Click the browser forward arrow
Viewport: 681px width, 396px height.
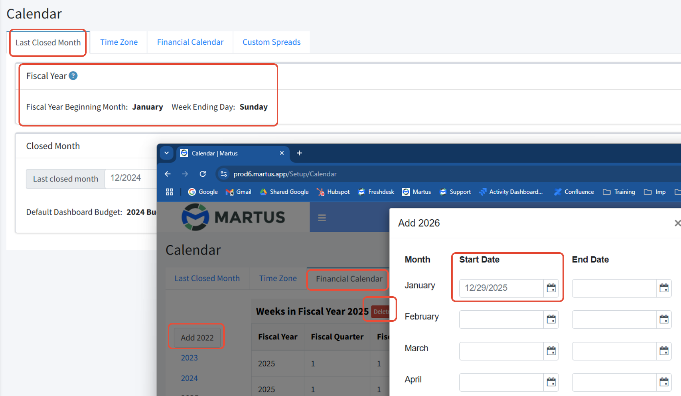(185, 174)
